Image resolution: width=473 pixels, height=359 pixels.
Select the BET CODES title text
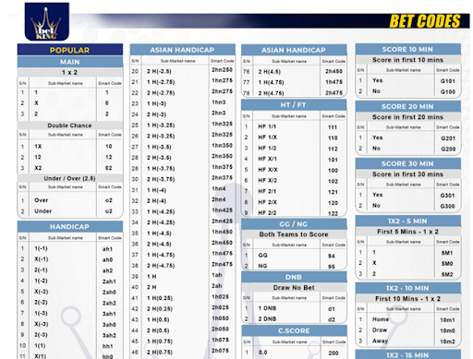point(425,21)
